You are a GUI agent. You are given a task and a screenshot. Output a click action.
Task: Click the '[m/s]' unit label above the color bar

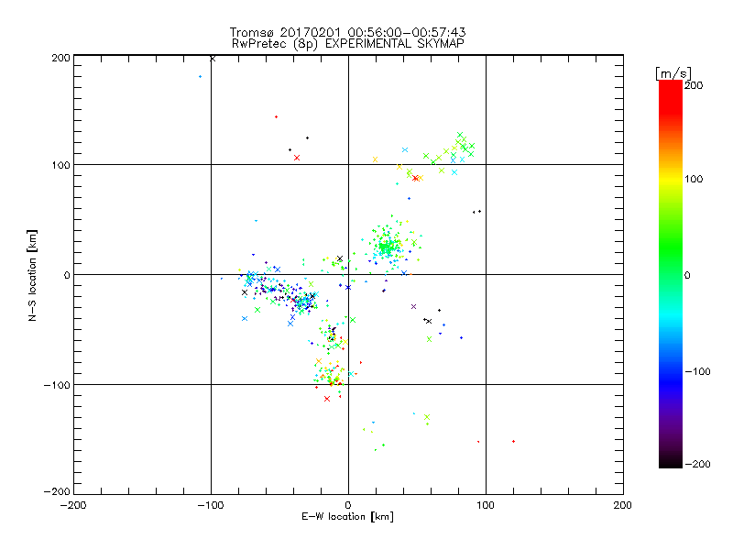[673, 73]
